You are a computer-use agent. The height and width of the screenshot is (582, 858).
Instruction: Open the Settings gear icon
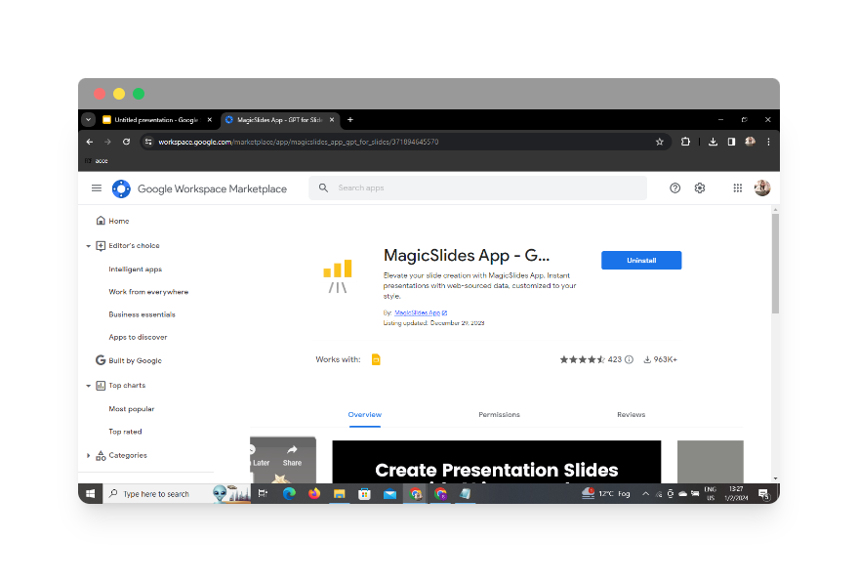tap(699, 188)
